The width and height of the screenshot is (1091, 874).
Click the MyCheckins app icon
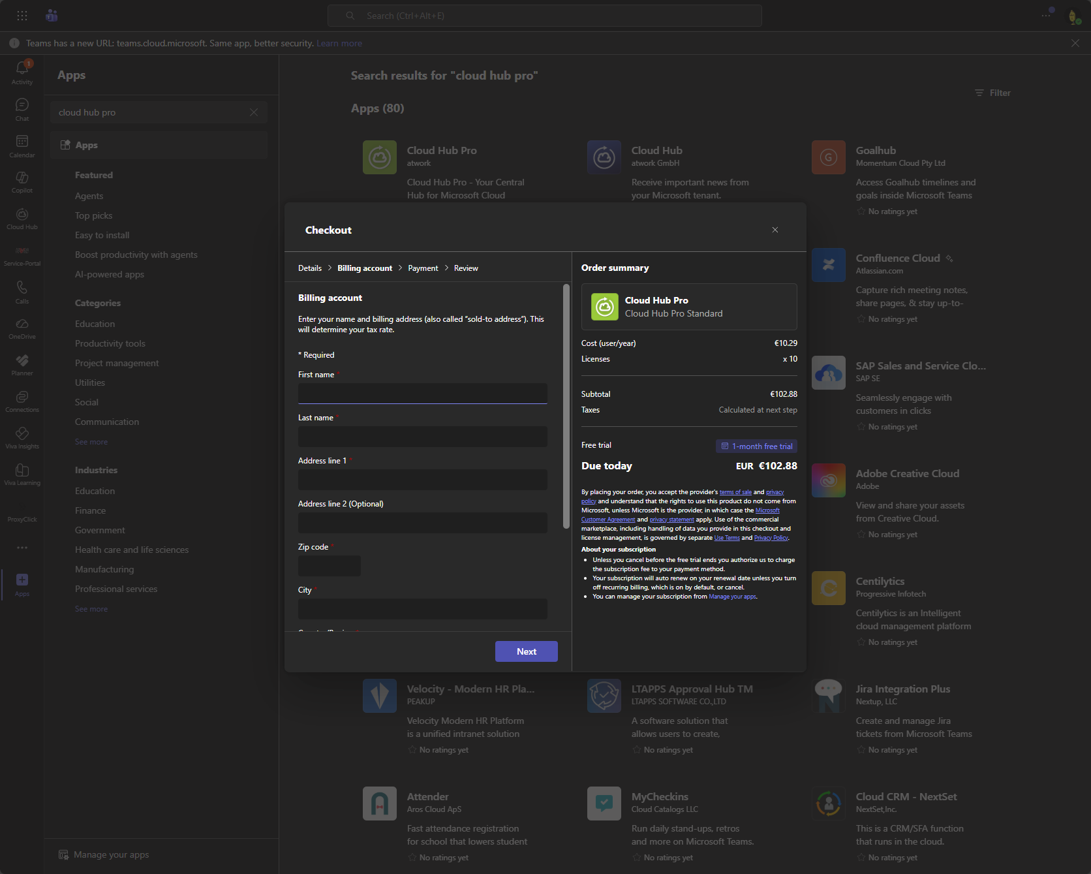(x=604, y=804)
